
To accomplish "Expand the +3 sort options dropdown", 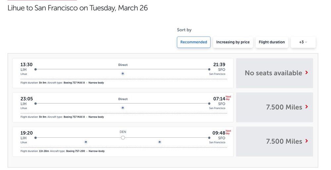I will coord(303,42).
